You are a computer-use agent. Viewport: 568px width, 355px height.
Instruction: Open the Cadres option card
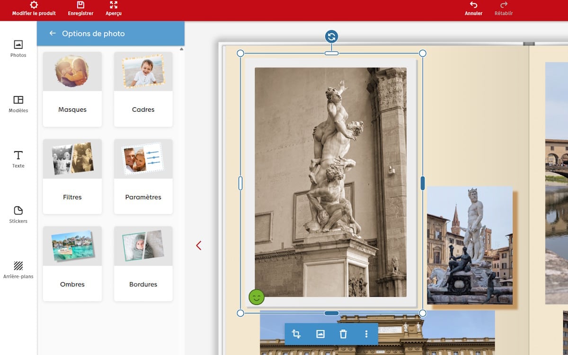click(x=143, y=89)
